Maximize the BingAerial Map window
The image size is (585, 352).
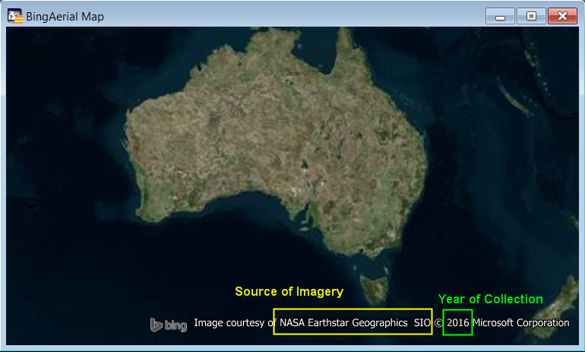pyautogui.click(x=531, y=17)
